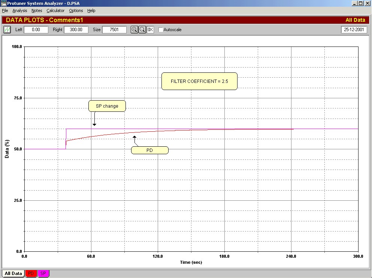Select the SP change annotation box
Viewport: 372px width, 278px height.
point(107,106)
